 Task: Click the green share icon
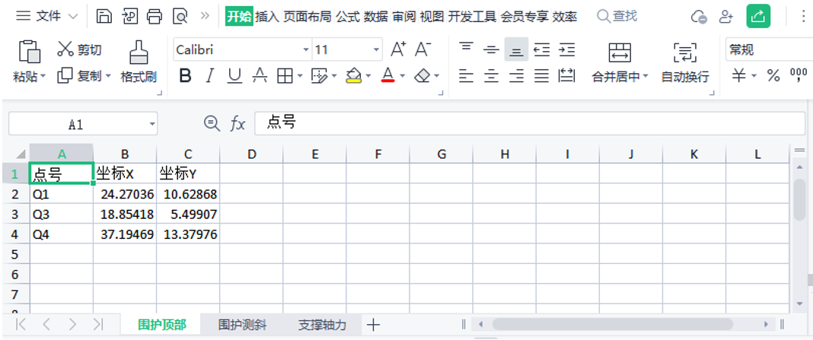click(758, 16)
